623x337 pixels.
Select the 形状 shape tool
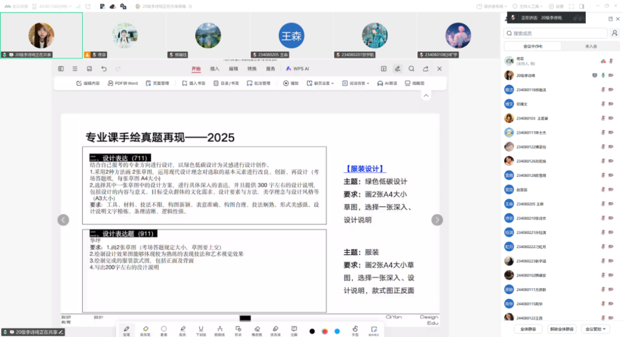(x=238, y=330)
